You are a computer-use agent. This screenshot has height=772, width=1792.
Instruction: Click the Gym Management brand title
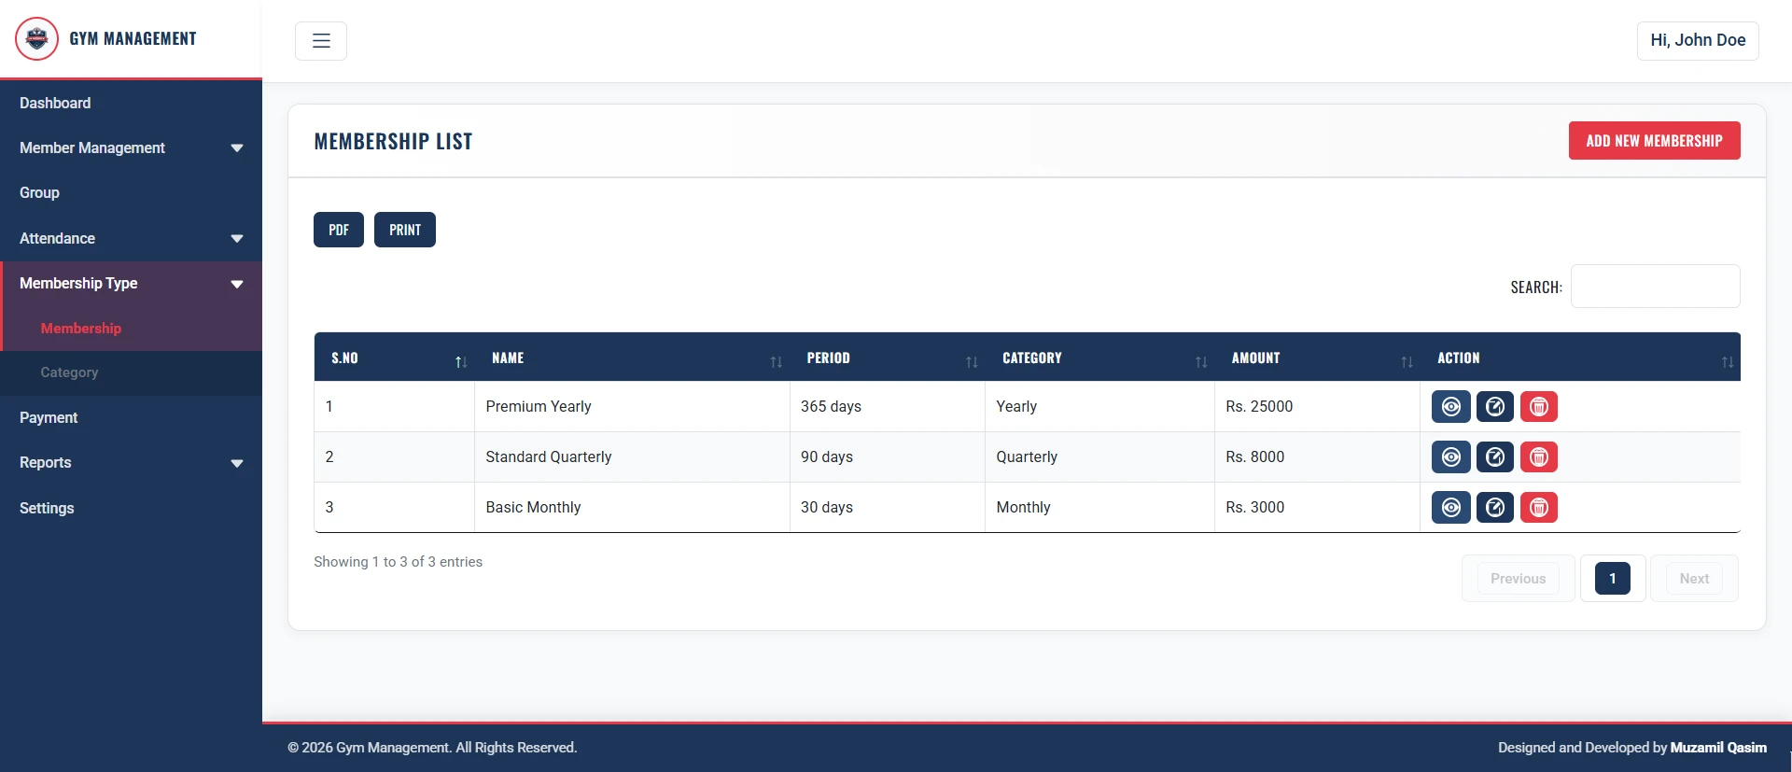click(x=133, y=38)
